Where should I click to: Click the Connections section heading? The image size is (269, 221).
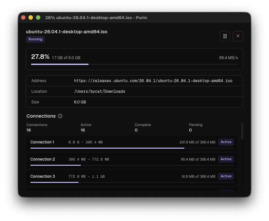pos(41,116)
